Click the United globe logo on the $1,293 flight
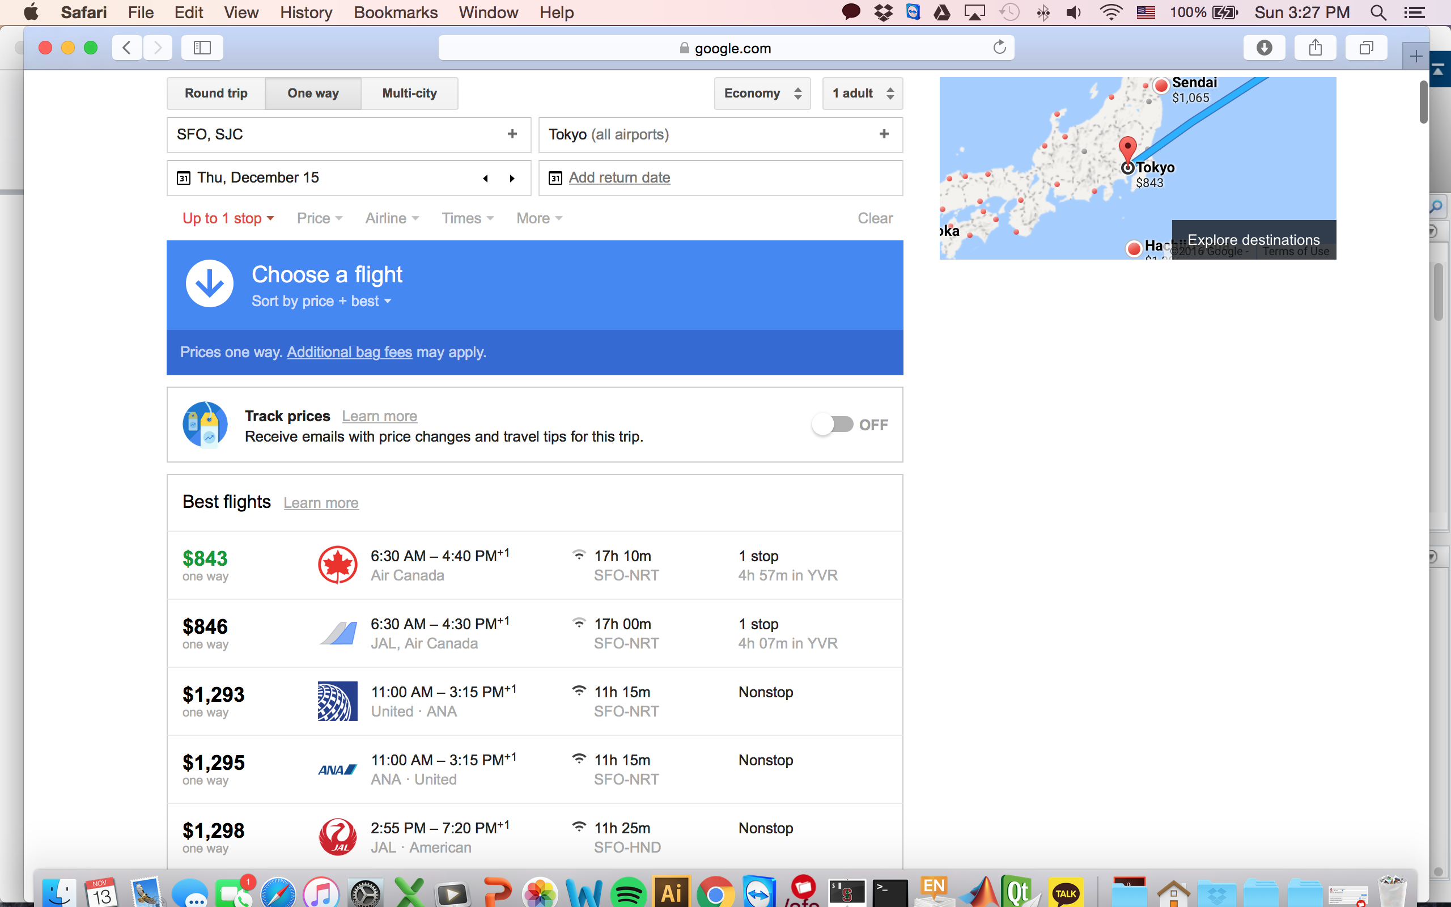The image size is (1451, 907). (338, 701)
